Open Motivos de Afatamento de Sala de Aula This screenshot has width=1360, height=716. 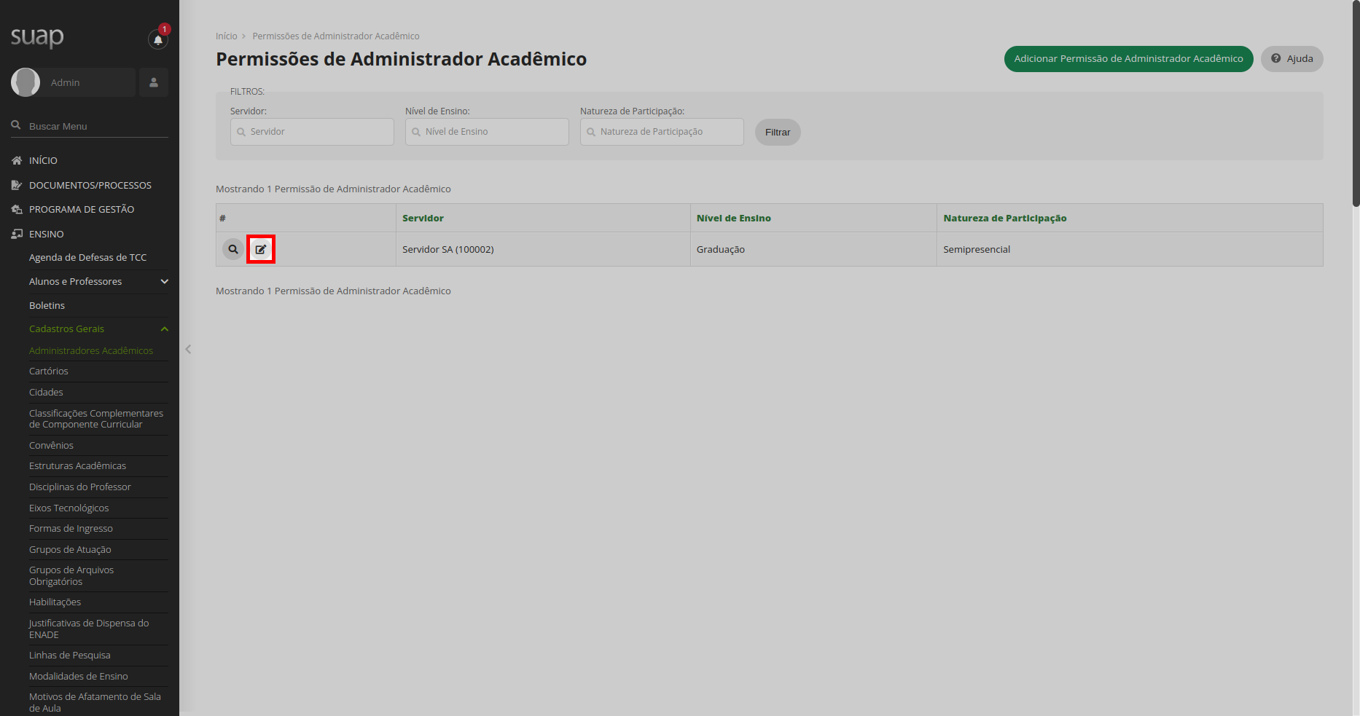(95, 702)
